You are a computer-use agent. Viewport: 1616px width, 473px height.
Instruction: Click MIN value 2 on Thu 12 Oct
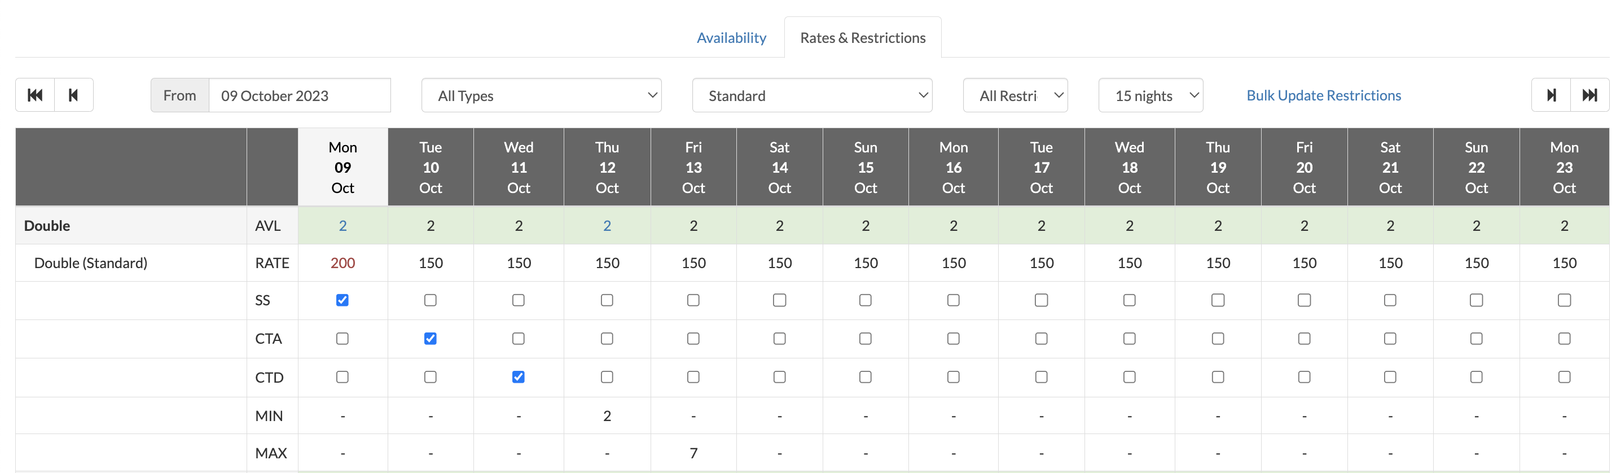click(x=607, y=416)
